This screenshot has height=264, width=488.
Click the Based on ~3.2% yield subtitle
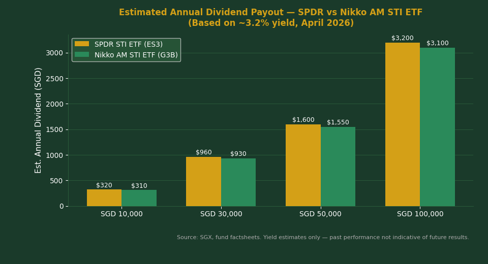coord(271,23)
